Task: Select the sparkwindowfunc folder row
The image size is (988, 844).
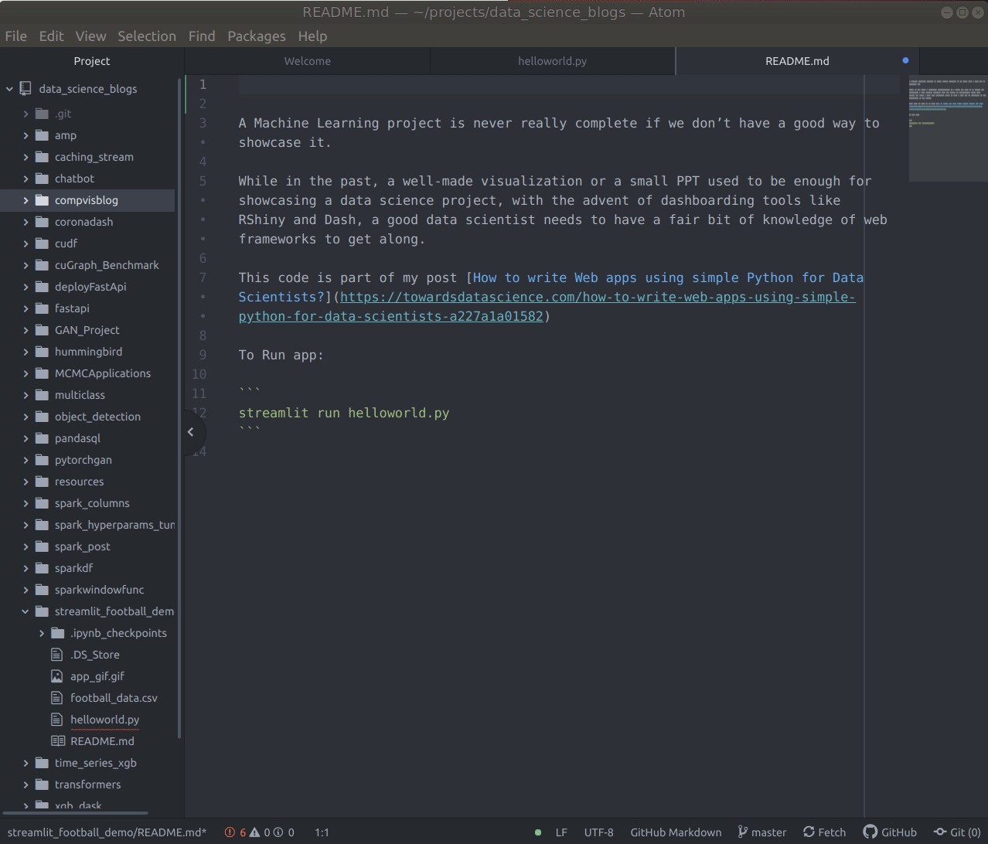Action: pos(87,590)
